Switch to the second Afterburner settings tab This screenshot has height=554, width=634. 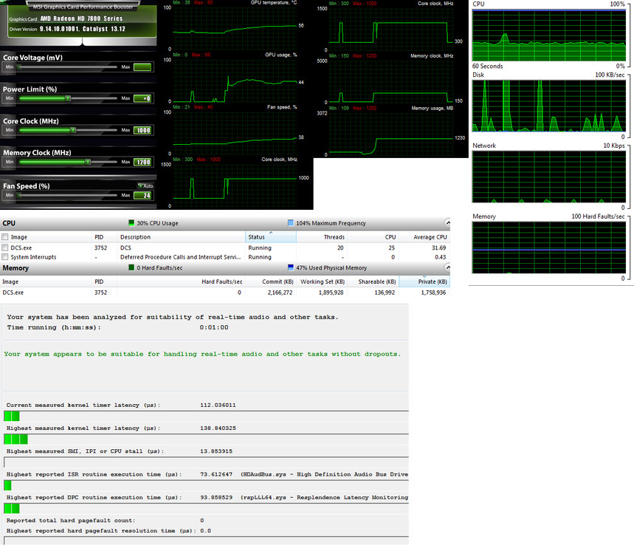(x=120, y=42)
